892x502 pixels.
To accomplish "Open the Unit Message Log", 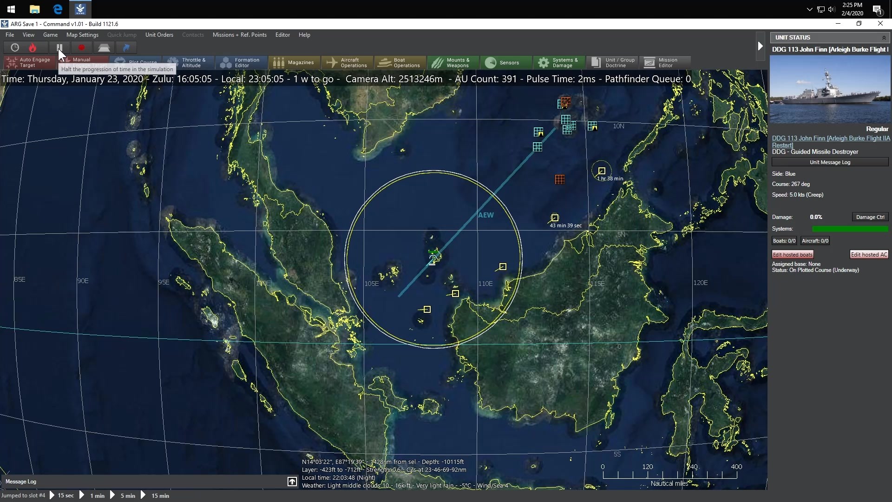I will pyautogui.click(x=830, y=162).
